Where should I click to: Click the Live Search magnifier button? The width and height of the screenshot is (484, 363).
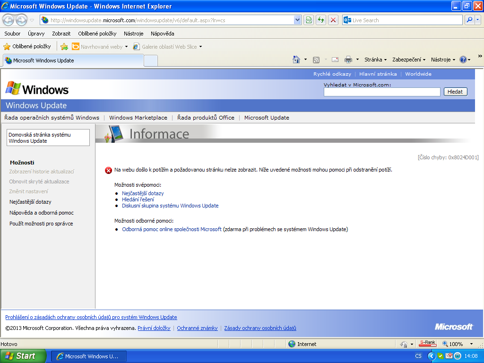coord(469,20)
